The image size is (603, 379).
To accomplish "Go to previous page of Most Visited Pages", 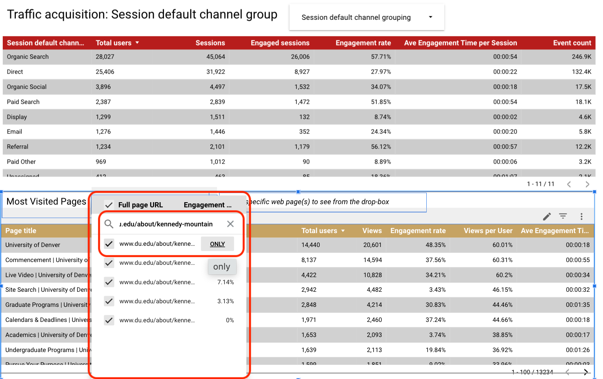I will [x=567, y=372].
